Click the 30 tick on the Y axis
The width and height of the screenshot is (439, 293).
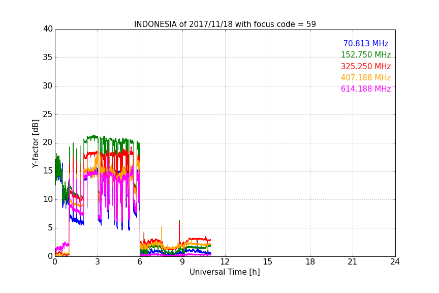tap(48, 86)
